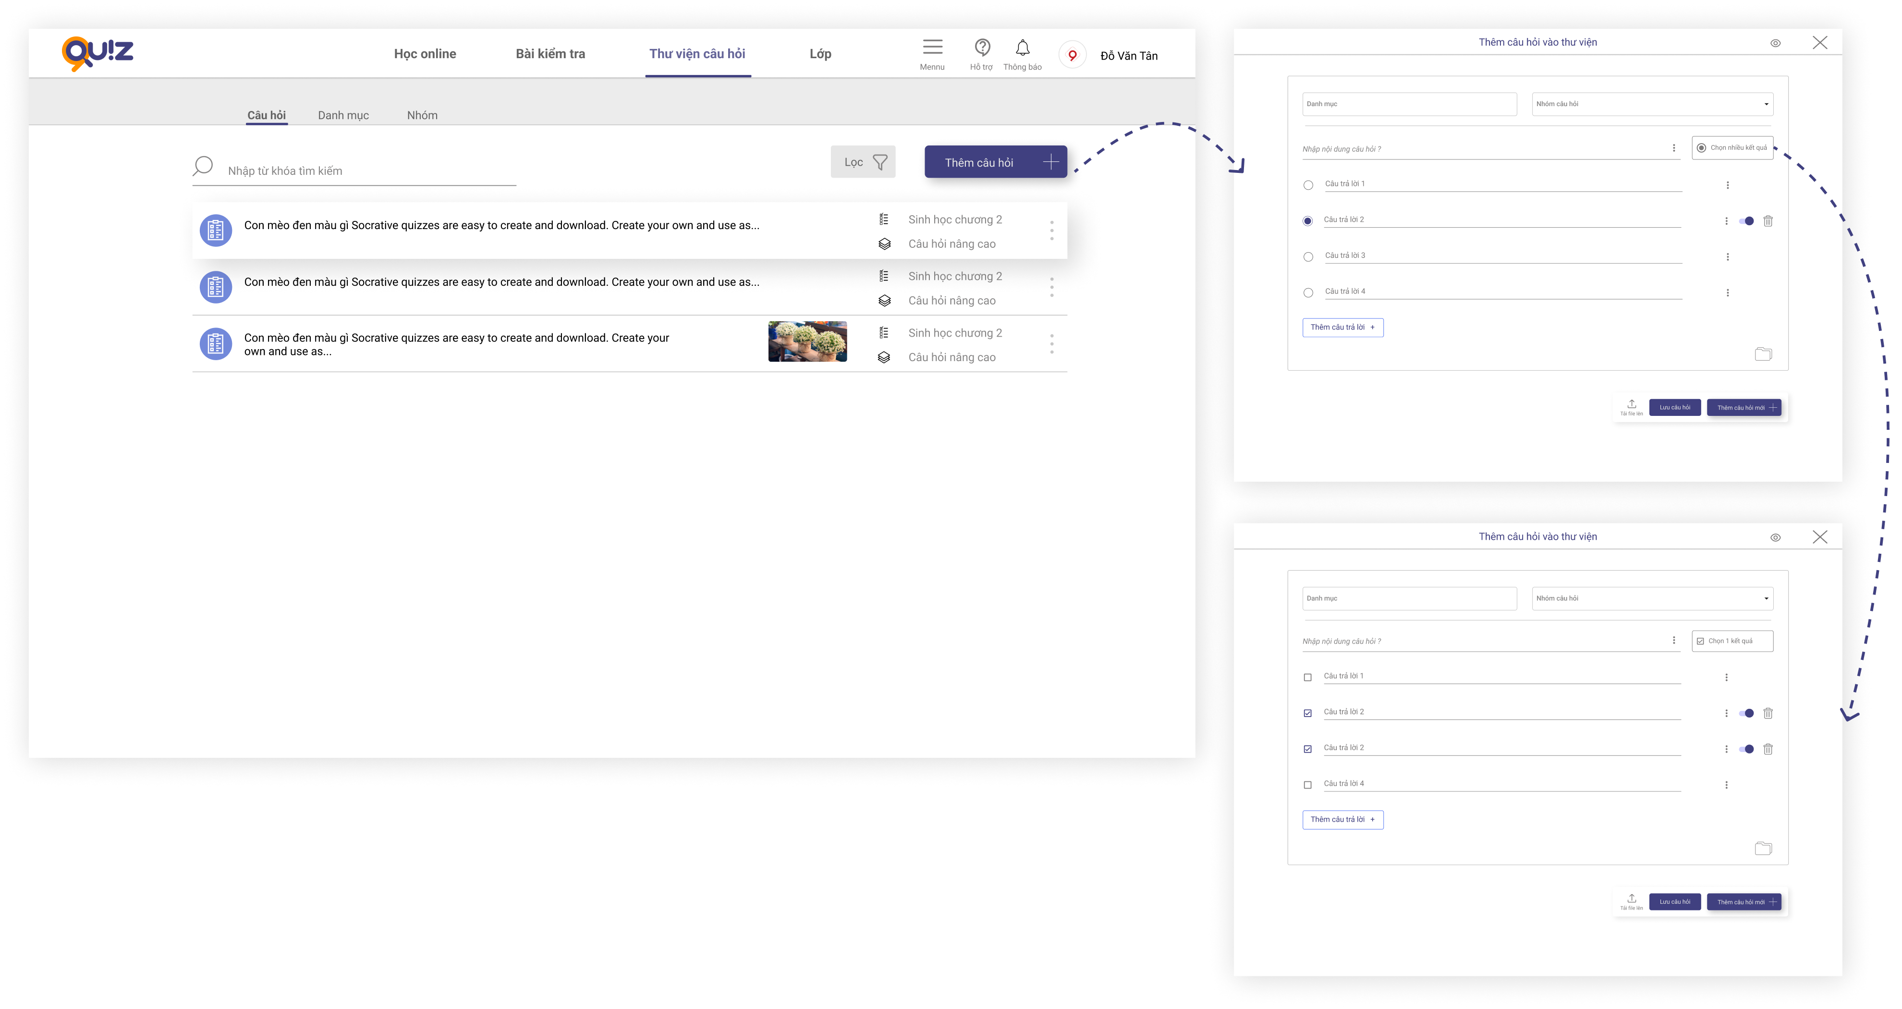Click Chọn 1 kết quả mode selector
1902x1009 pixels.
1732,641
